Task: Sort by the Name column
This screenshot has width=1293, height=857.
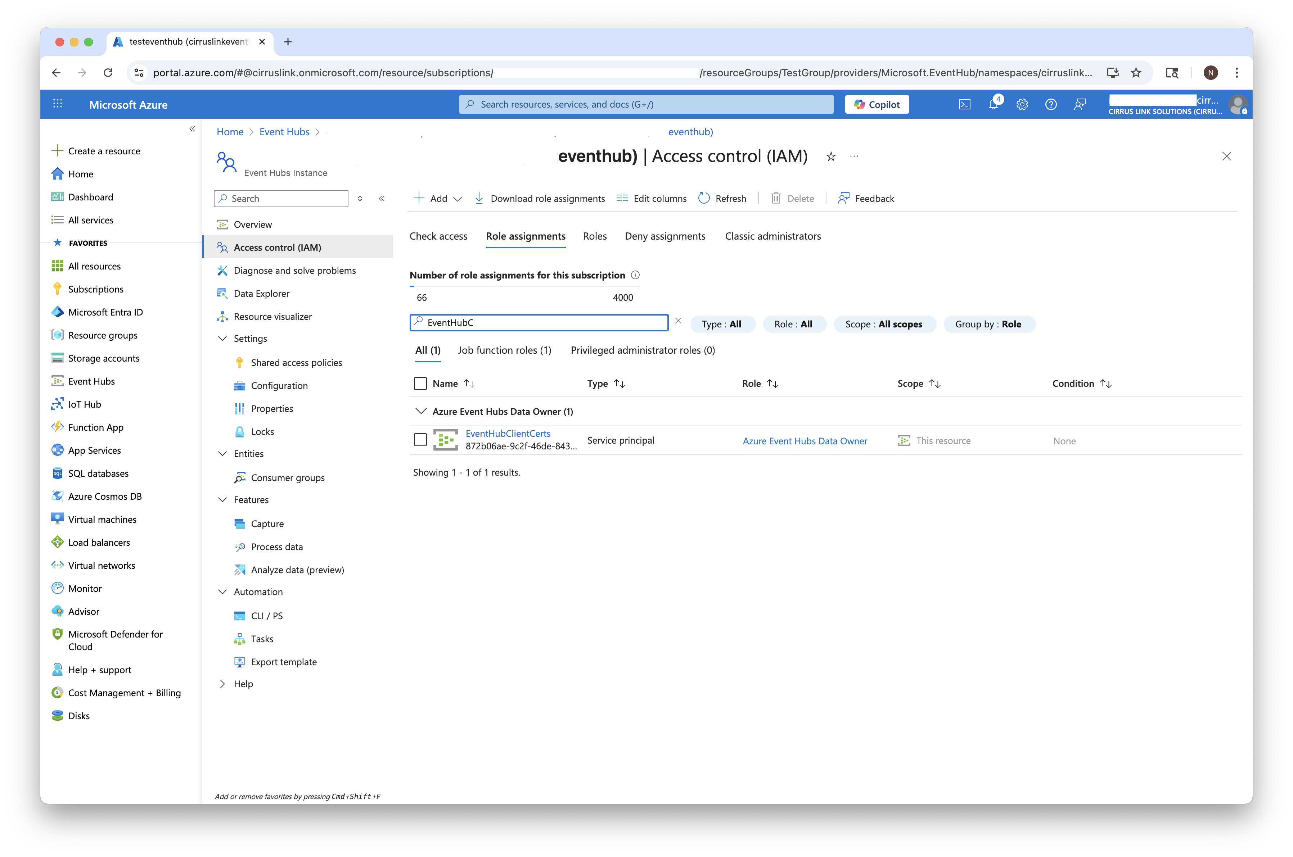Action: point(453,384)
